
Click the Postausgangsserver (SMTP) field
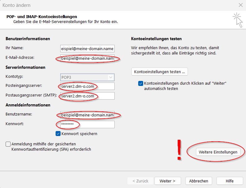point(87,96)
